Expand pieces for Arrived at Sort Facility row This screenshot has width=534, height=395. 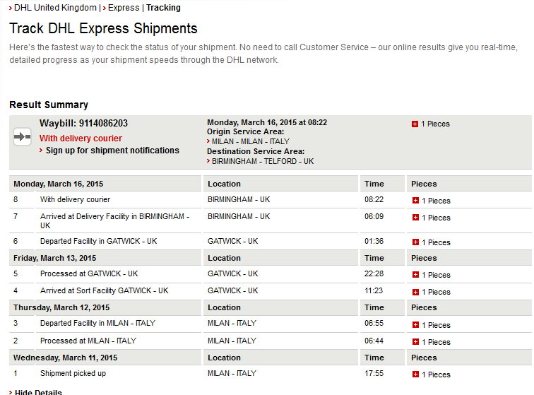(416, 292)
